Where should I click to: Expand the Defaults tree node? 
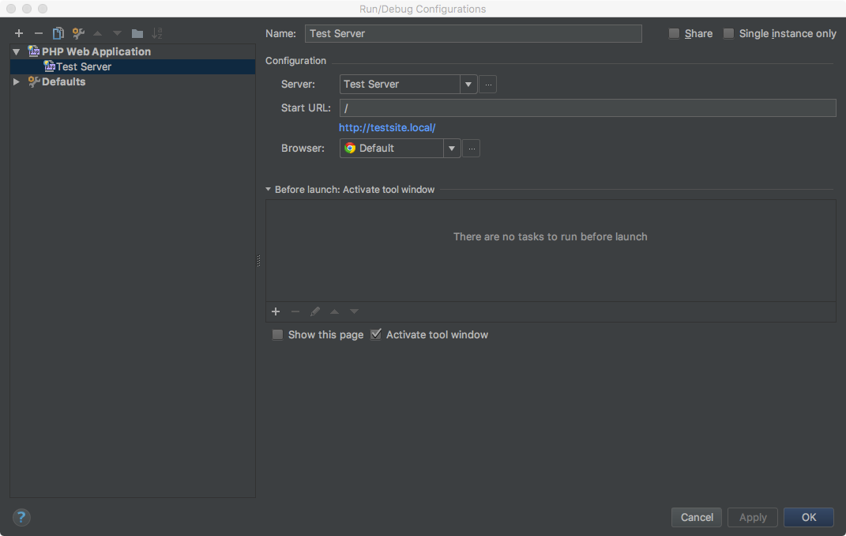[17, 82]
